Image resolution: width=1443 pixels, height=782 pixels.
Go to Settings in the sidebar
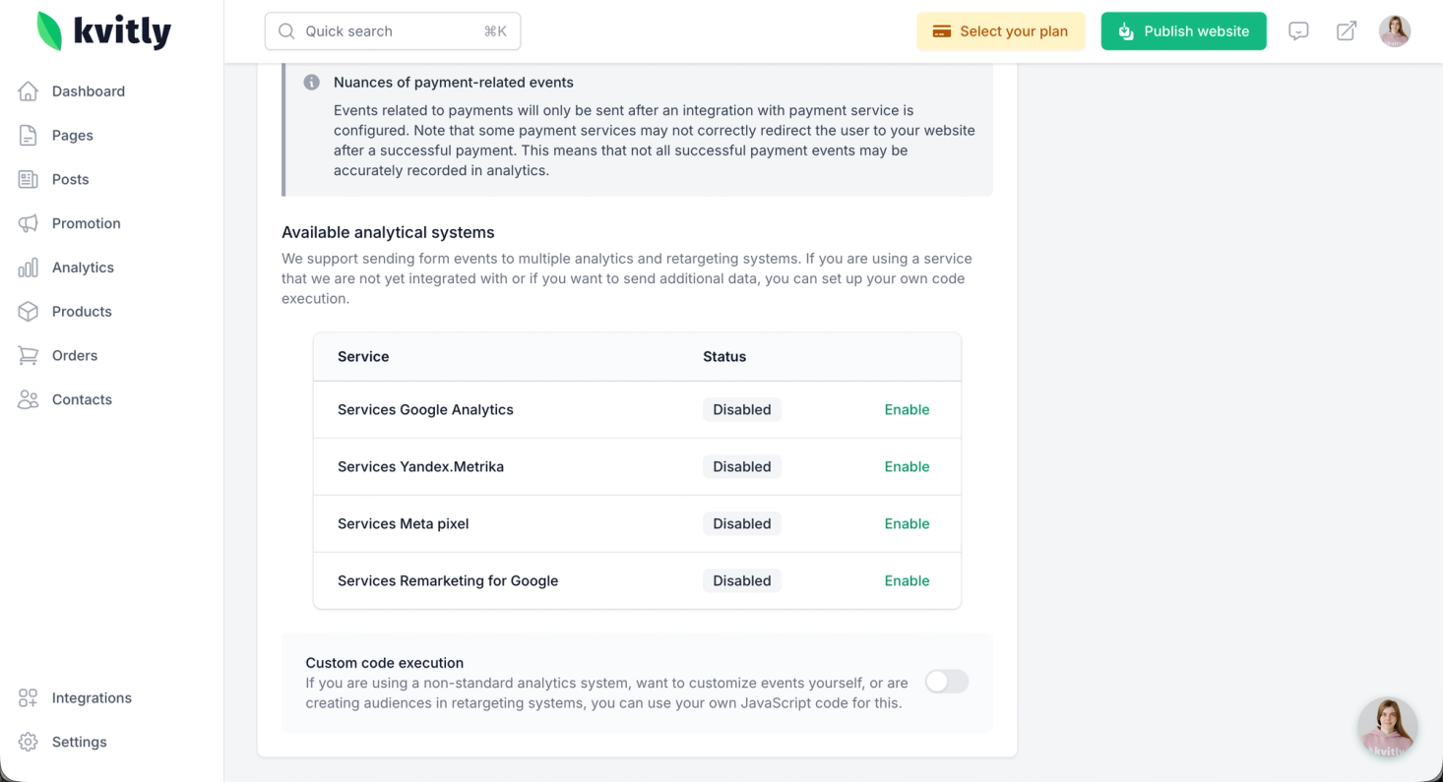coord(79,743)
